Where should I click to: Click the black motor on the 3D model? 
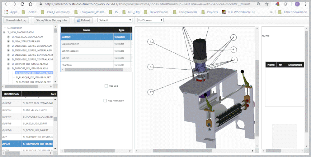[200, 49]
